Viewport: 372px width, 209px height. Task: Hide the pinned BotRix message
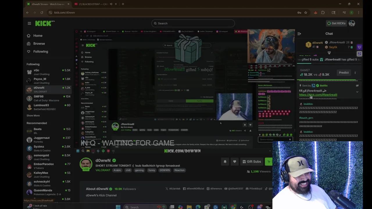[x=357, y=86]
